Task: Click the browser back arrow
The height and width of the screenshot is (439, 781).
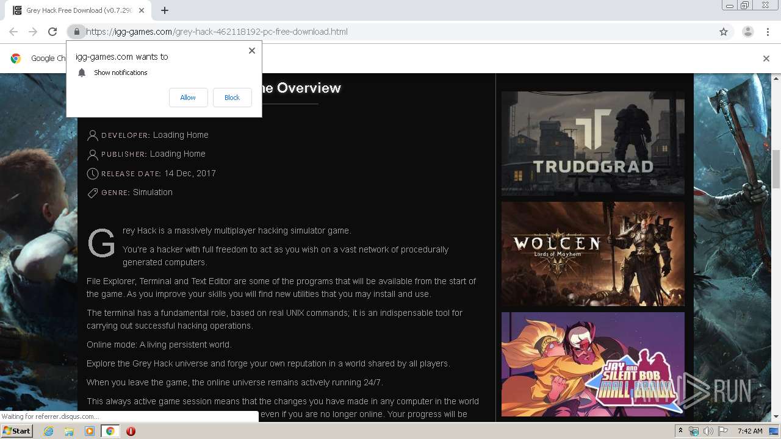Action: (13, 32)
